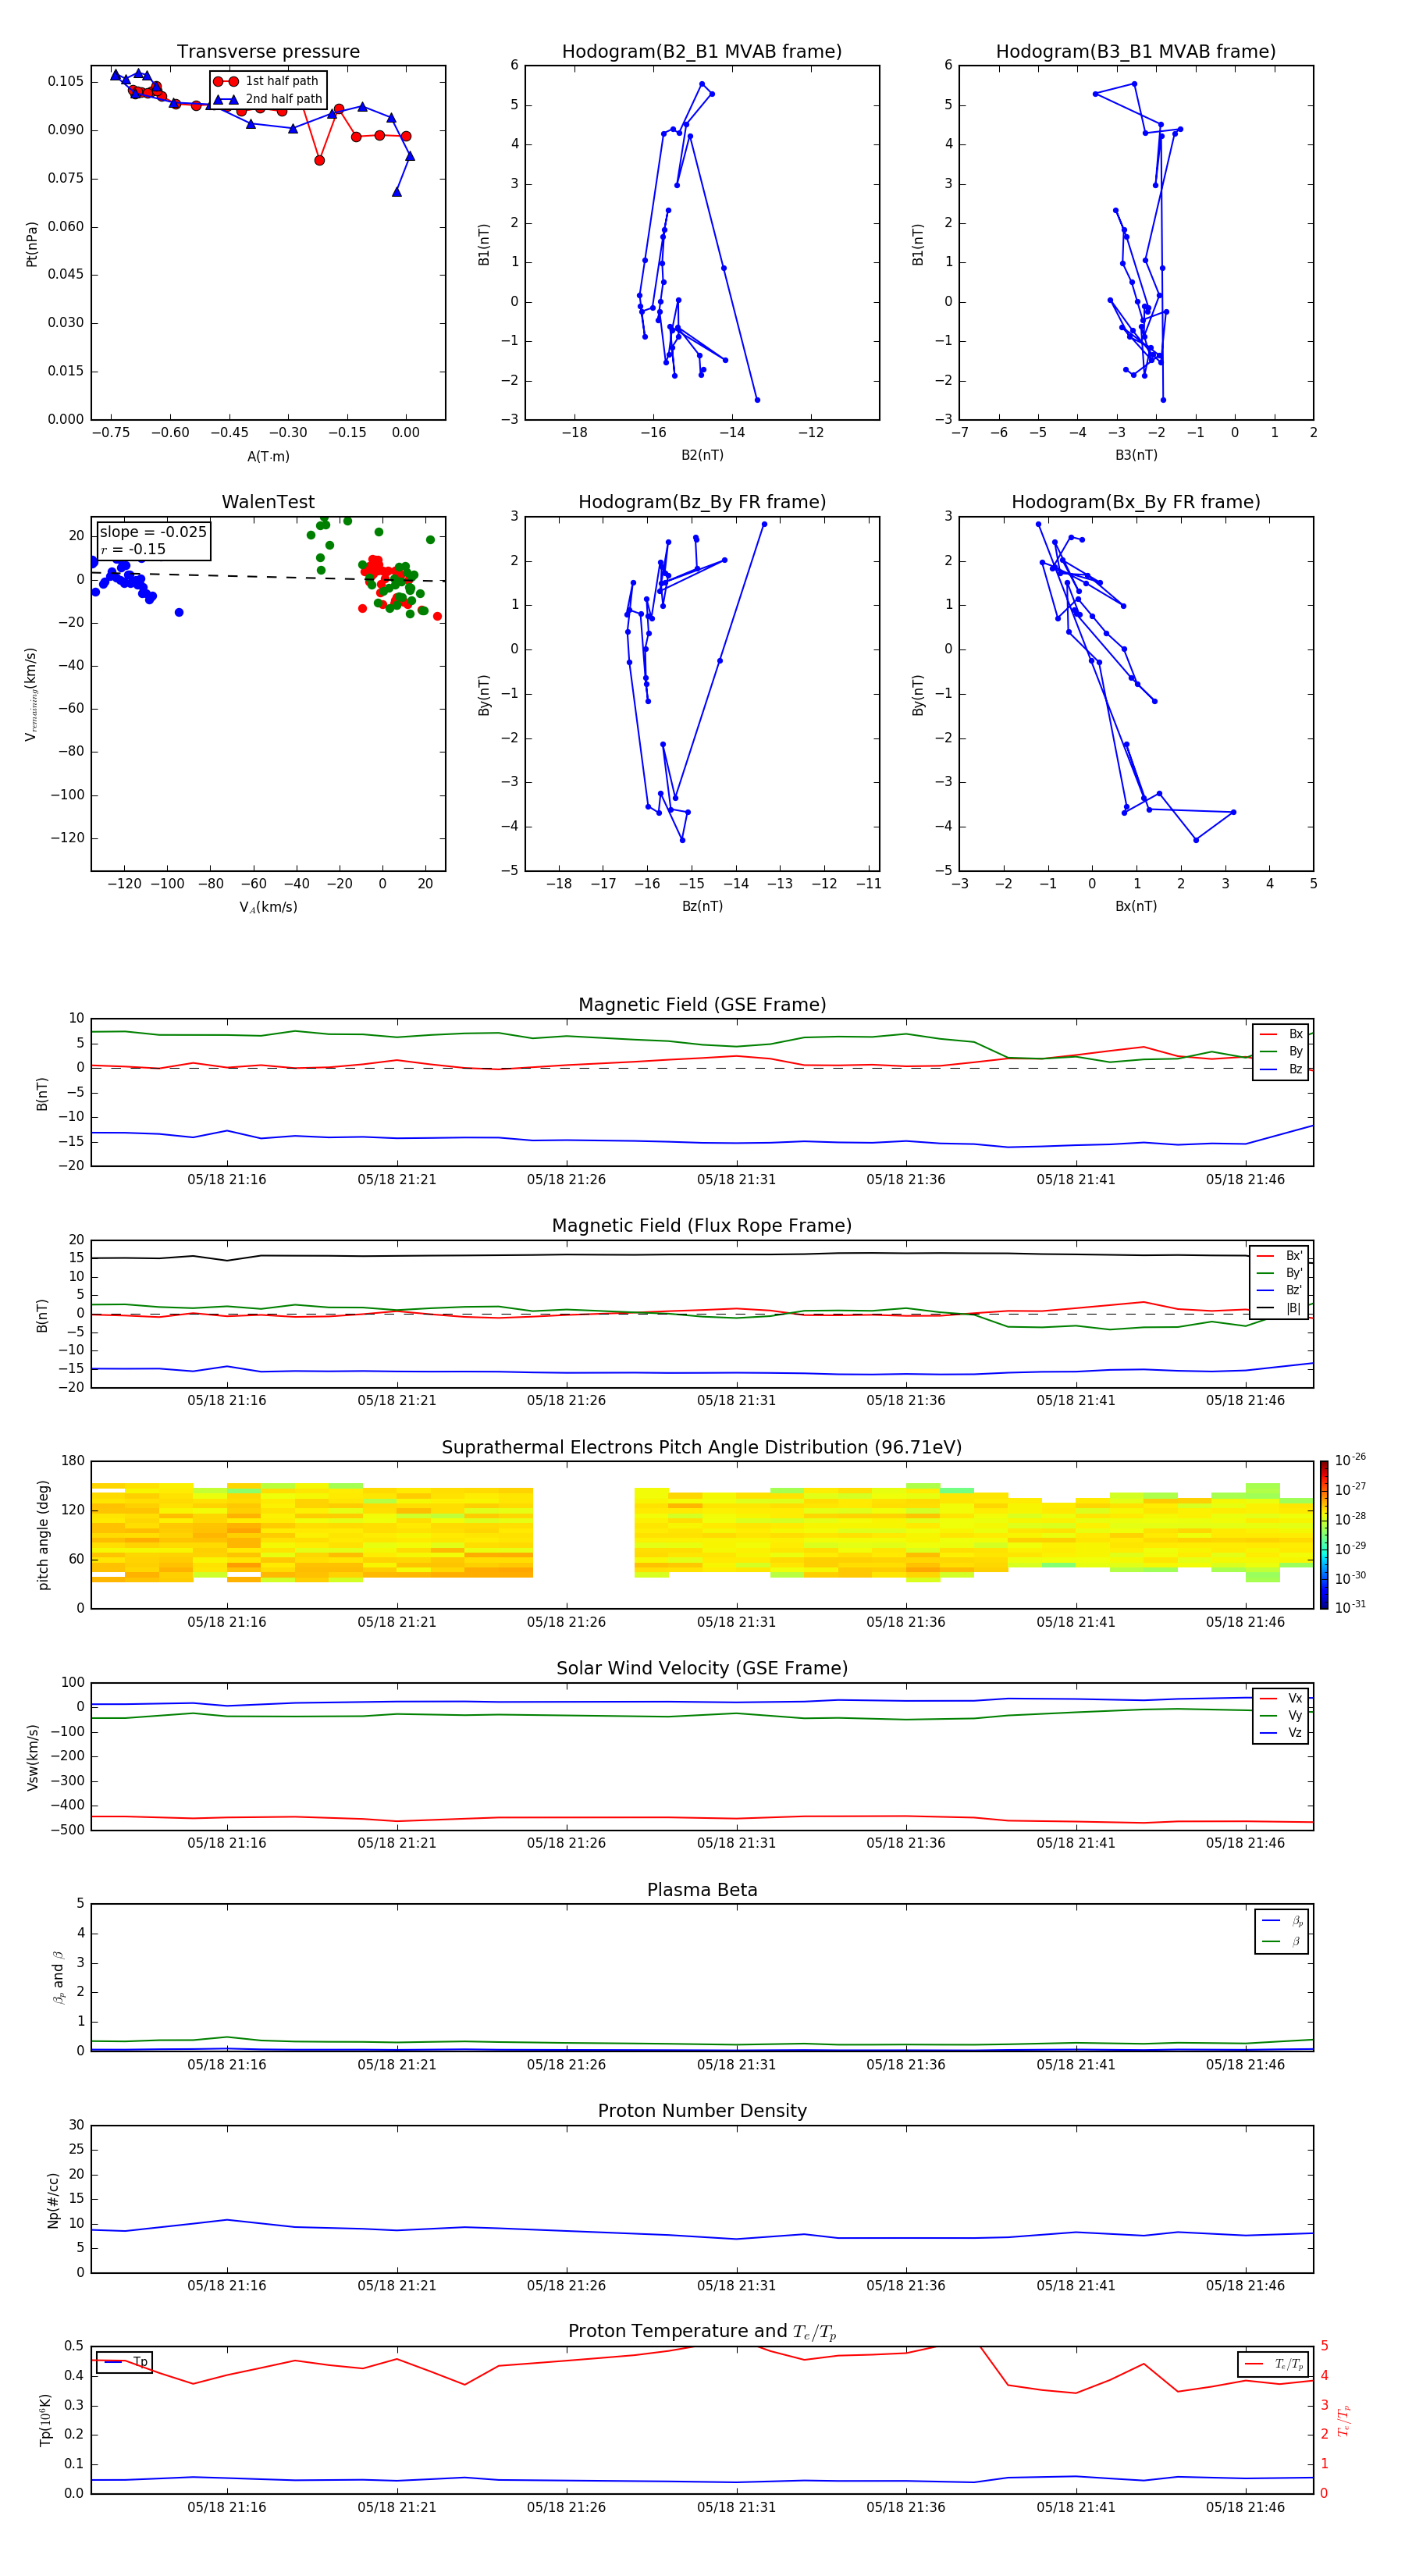Select the Bz entry in GSE field legend
The image size is (1405, 2576).
(1281, 1069)
